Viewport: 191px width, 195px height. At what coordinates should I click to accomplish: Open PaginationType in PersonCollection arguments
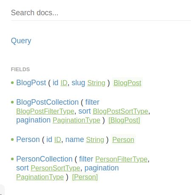(x=40, y=177)
